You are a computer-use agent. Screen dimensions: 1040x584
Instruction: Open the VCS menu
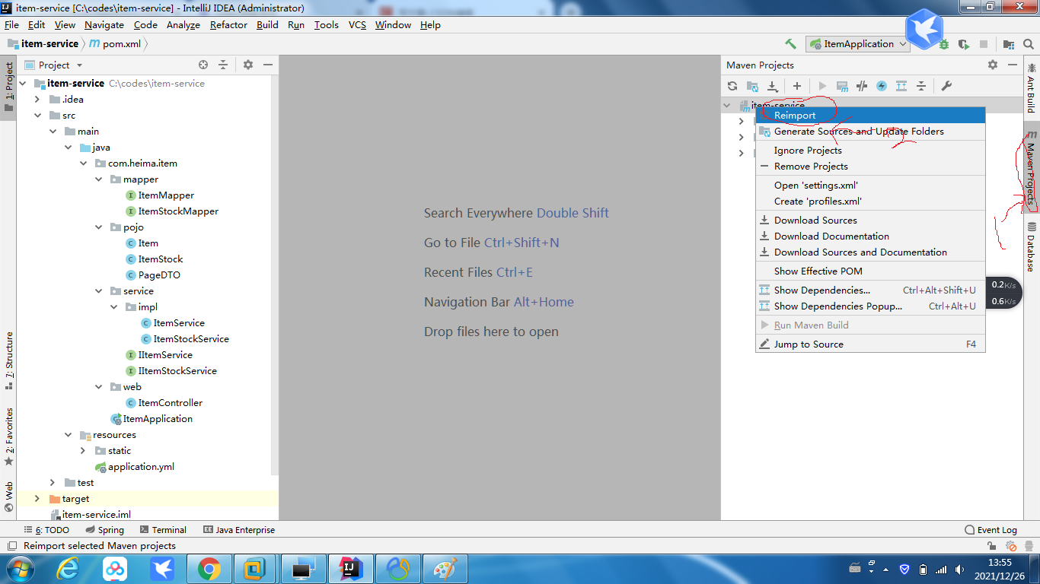pyautogui.click(x=357, y=25)
